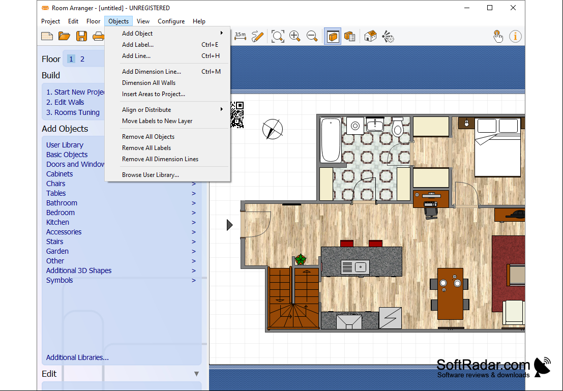Open the Configure menu
This screenshot has width=563, height=391.
click(x=171, y=21)
